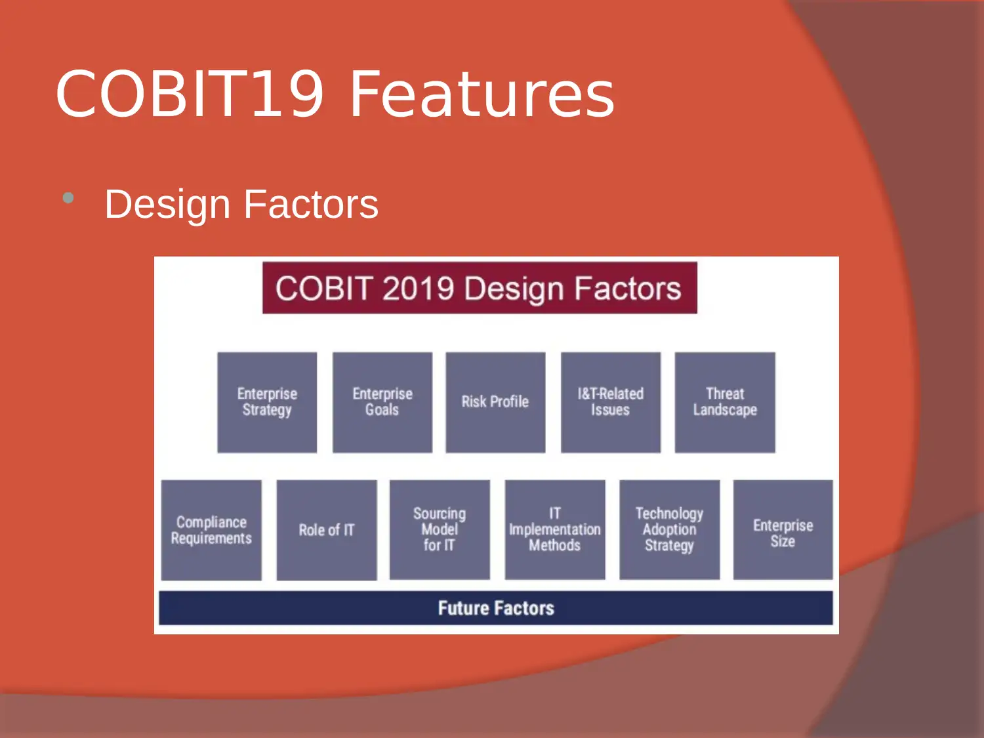Select the 'Design Factors' bullet text
Screen dimensions: 984x738
(x=241, y=204)
